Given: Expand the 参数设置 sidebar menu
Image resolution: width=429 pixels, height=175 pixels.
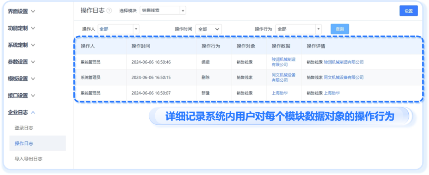Looking at the screenshot, I should click(21, 62).
